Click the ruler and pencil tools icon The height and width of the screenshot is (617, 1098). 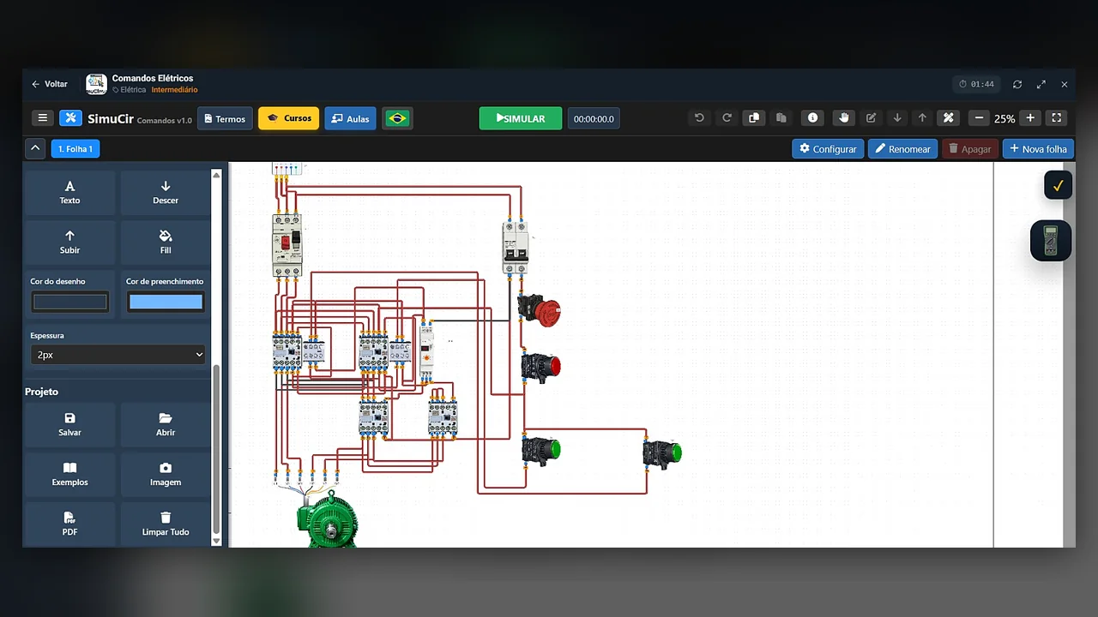pyautogui.click(x=948, y=118)
